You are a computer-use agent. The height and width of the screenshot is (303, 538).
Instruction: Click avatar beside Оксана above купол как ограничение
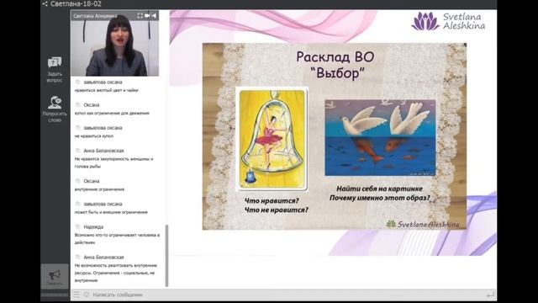click(77, 104)
